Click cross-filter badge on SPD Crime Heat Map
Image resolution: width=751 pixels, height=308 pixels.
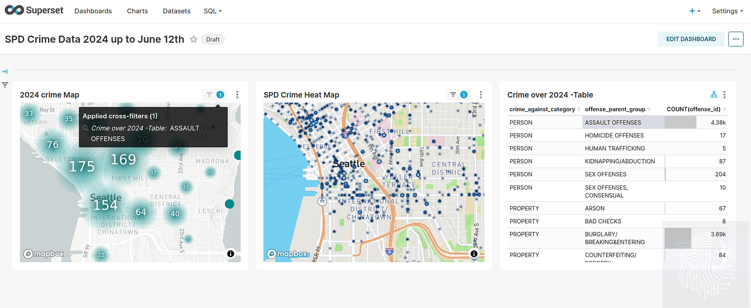459,95
